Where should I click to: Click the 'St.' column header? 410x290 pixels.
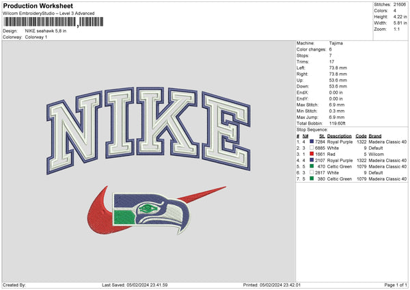(322, 136)
